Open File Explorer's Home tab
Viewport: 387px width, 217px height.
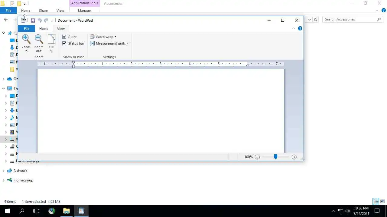pyautogui.click(x=26, y=11)
